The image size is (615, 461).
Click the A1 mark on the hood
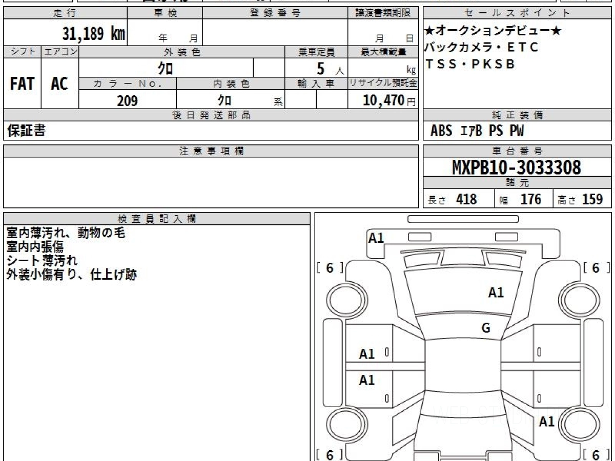click(496, 292)
